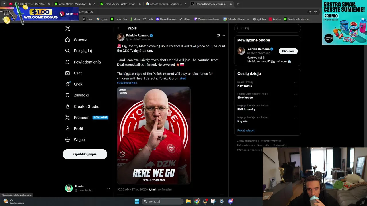This screenshot has height=206, width=367.
Task: Open Franio account options ellipsis
Action: [x=108, y=188]
